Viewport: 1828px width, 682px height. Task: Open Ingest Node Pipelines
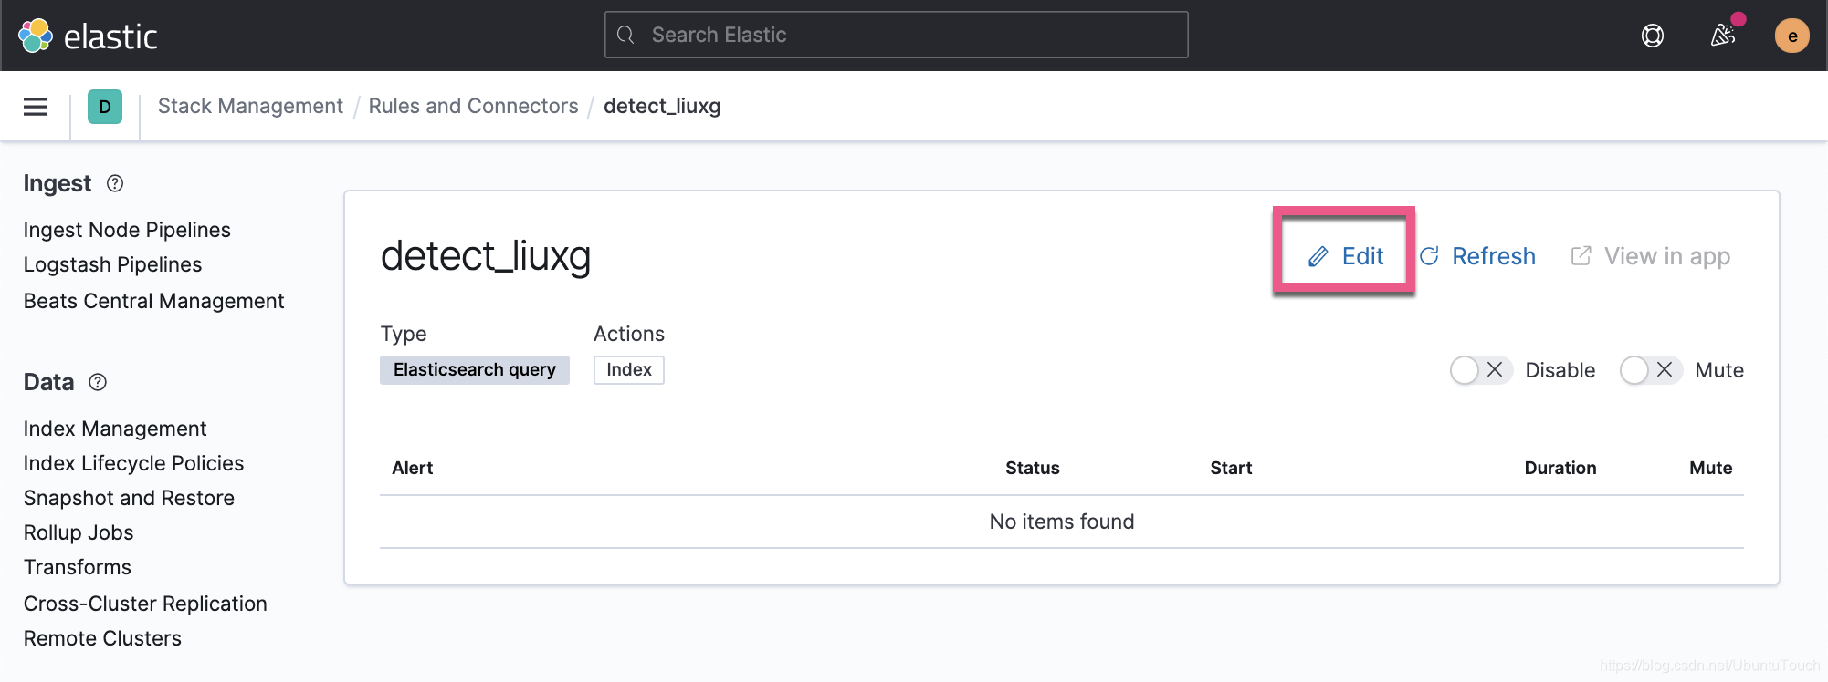(x=127, y=230)
